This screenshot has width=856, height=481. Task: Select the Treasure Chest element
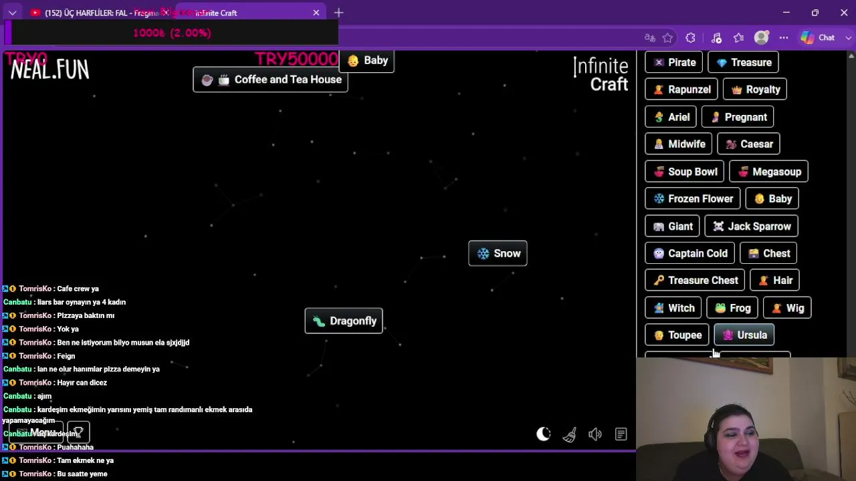point(695,281)
